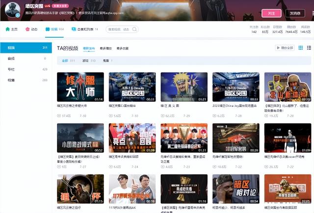Open 合集和列表 collections icon tab
Viewport: 314px width, 213px height.
click(74, 29)
